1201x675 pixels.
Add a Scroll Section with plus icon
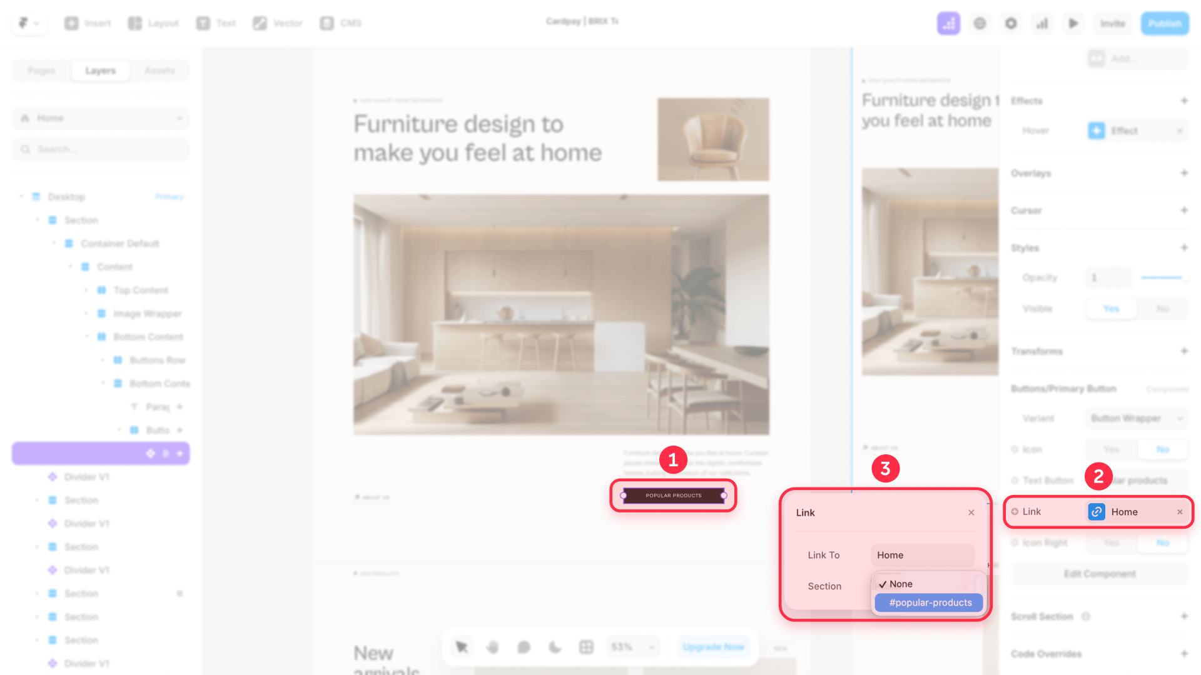(x=1183, y=616)
